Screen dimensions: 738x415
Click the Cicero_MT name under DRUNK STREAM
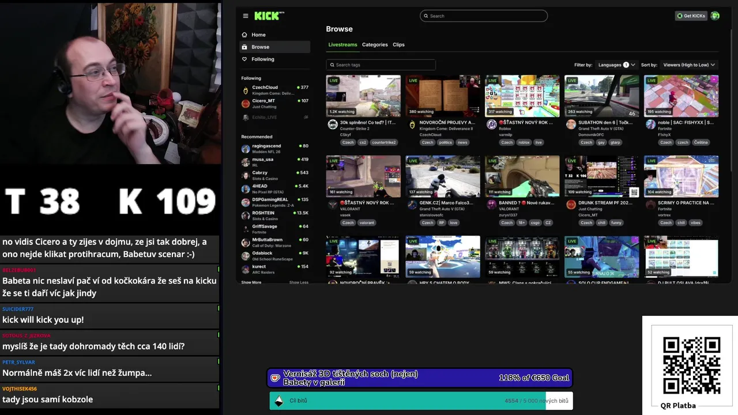588,215
